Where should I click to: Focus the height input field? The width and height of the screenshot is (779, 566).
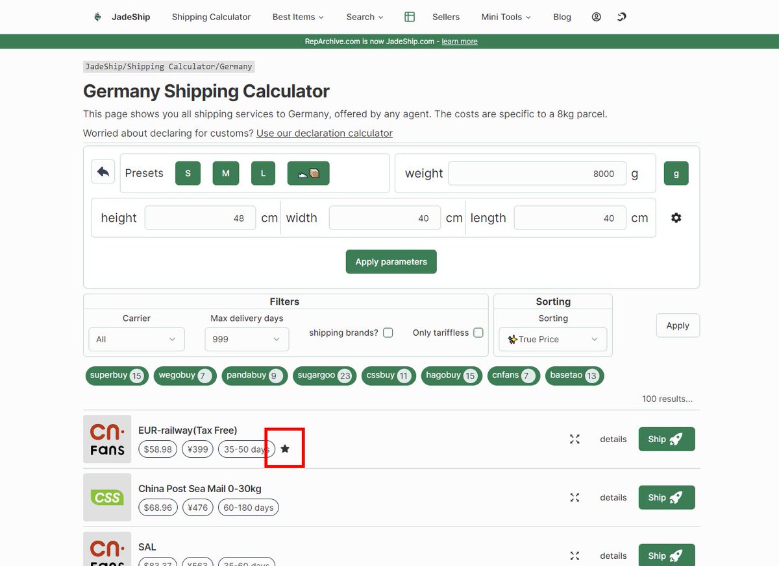pyautogui.click(x=200, y=218)
